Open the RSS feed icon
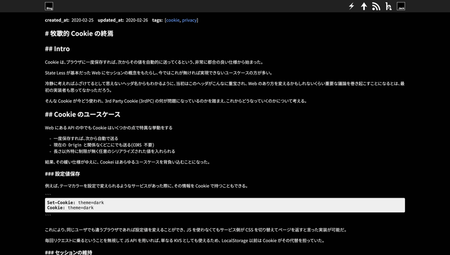This screenshot has width=450, height=255. pyautogui.click(x=376, y=6)
